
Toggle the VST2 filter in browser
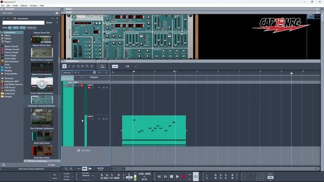point(16,28)
